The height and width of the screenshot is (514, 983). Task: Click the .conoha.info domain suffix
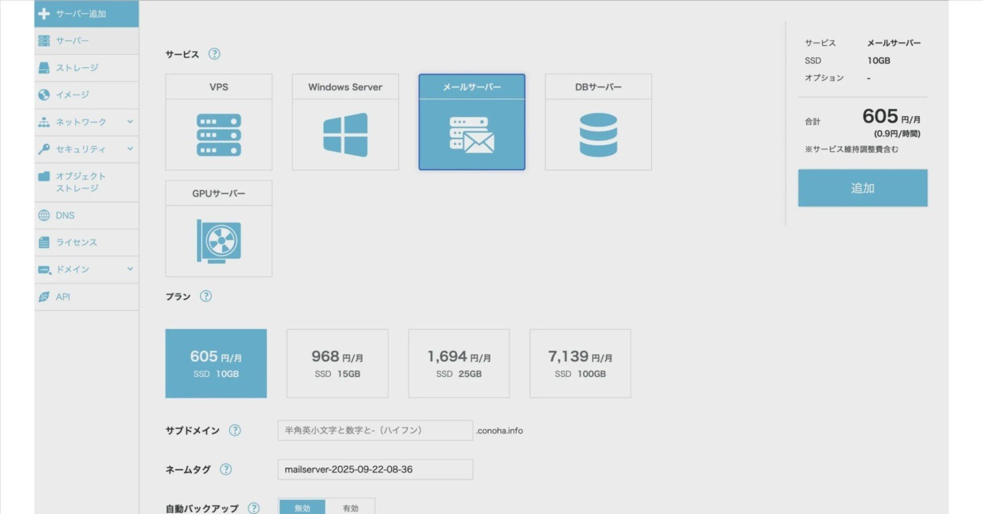pos(499,431)
